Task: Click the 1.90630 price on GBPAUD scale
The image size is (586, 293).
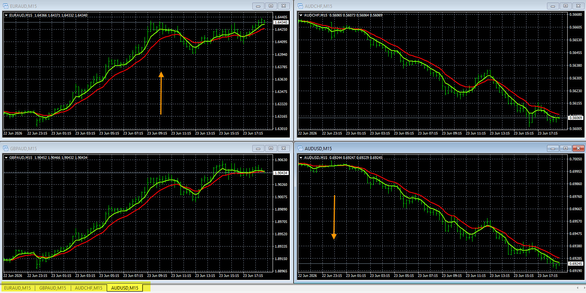Action: tap(281, 160)
